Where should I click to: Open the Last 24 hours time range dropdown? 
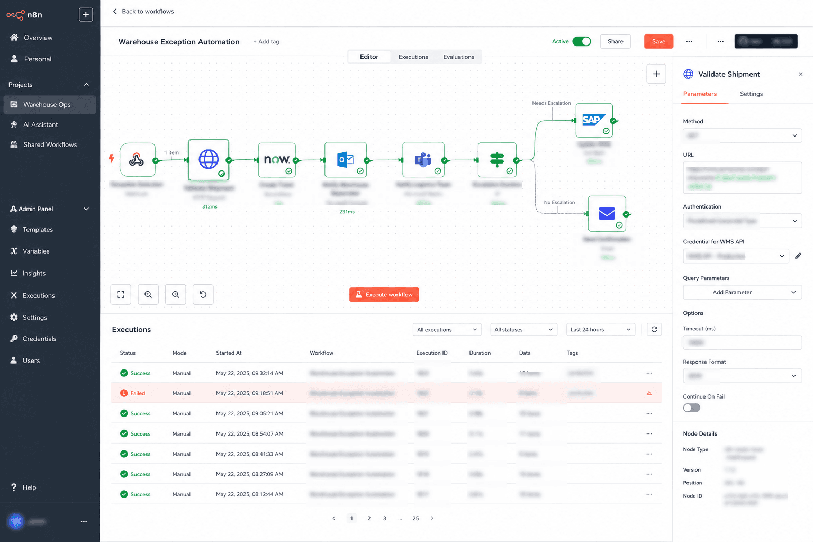[601, 330]
